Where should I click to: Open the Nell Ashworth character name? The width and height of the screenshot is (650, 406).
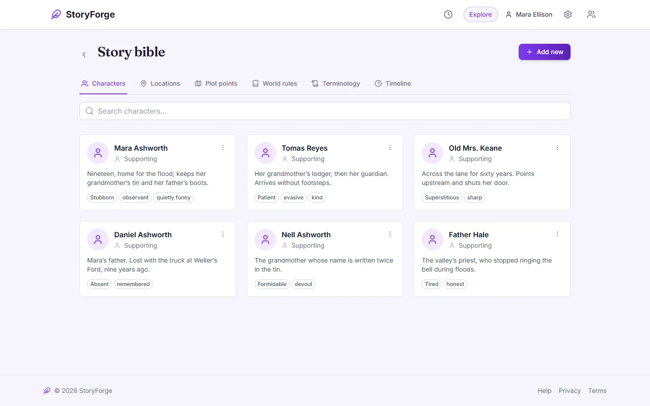click(x=306, y=235)
